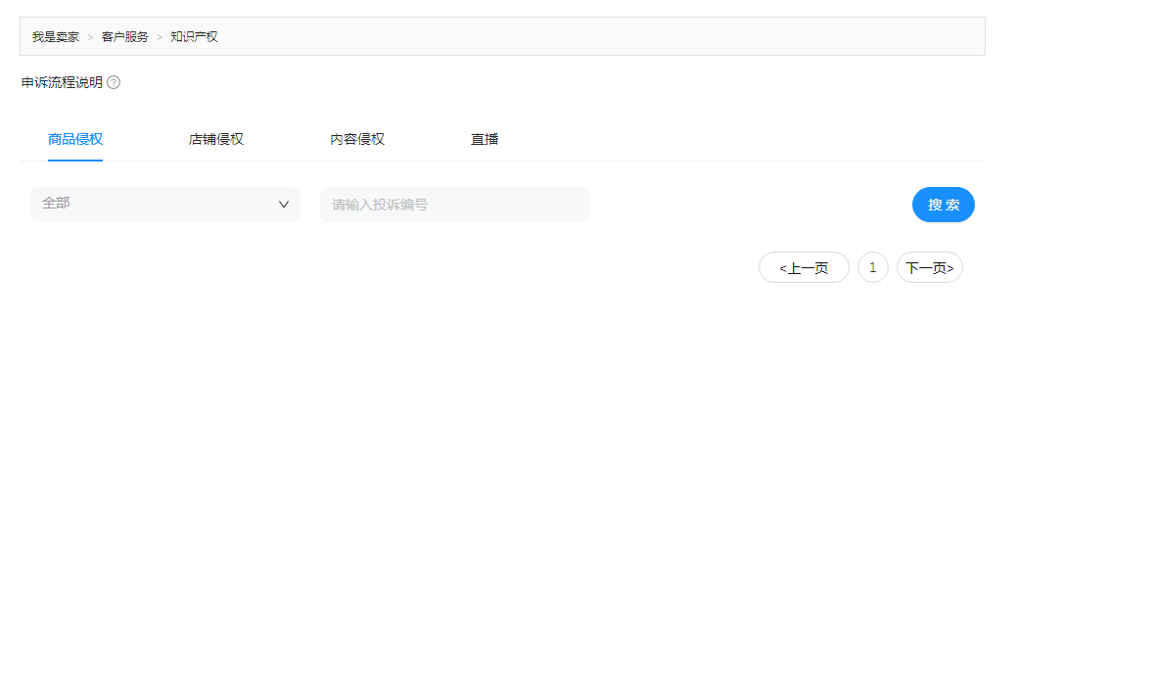This screenshot has height=695, width=1158.
Task: Select the 直播 tab
Action: tap(485, 140)
